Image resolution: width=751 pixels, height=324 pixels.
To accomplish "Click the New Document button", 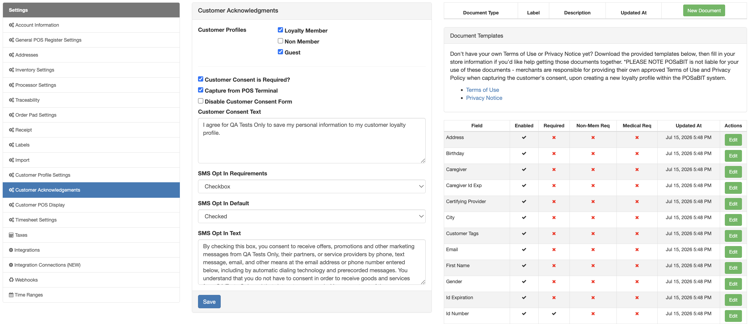I will [x=704, y=10].
